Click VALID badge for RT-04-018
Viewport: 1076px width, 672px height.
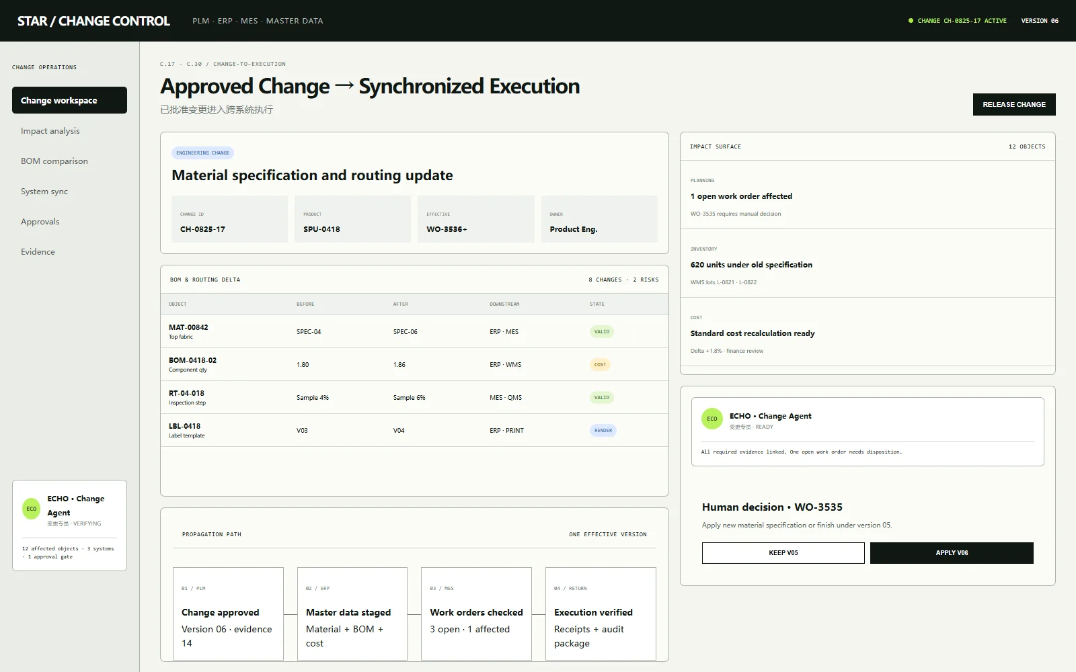pos(602,398)
